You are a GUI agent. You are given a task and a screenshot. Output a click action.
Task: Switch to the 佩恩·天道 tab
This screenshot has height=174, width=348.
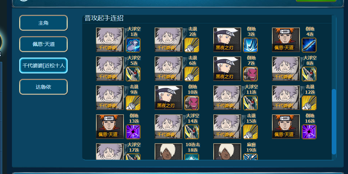click(x=43, y=44)
